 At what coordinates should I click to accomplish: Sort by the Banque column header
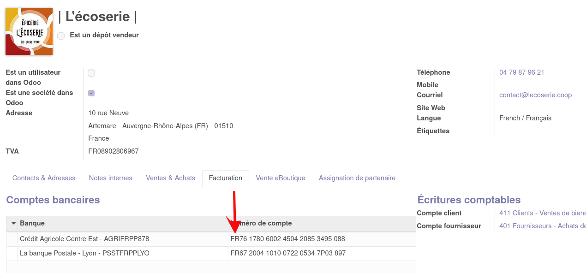[32, 223]
